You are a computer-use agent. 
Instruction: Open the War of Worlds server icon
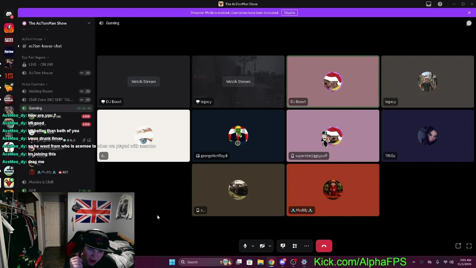coord(9,100)
